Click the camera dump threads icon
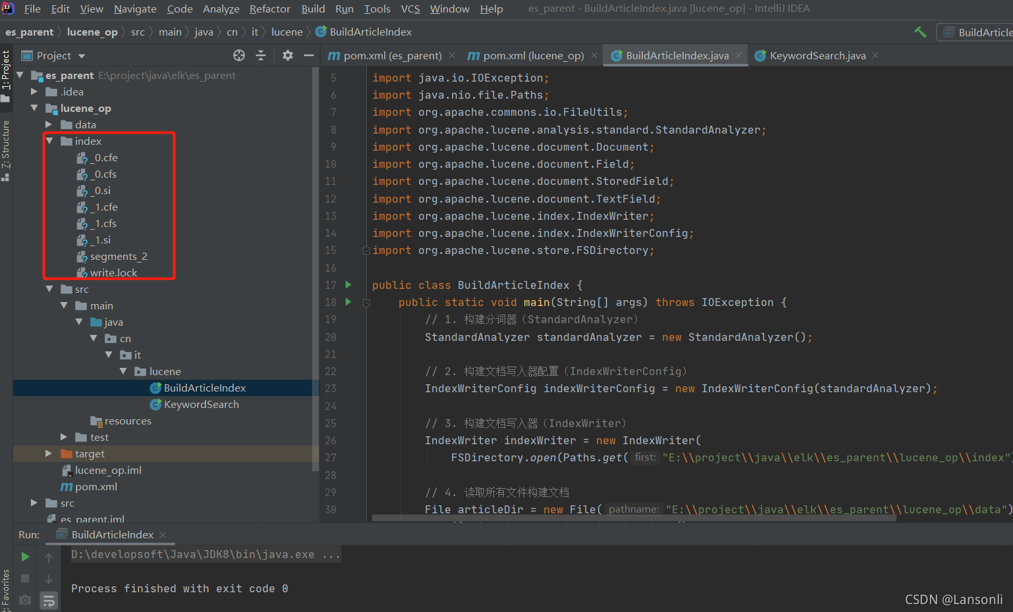Screen dimensions: 1013x612 [25, 599]
